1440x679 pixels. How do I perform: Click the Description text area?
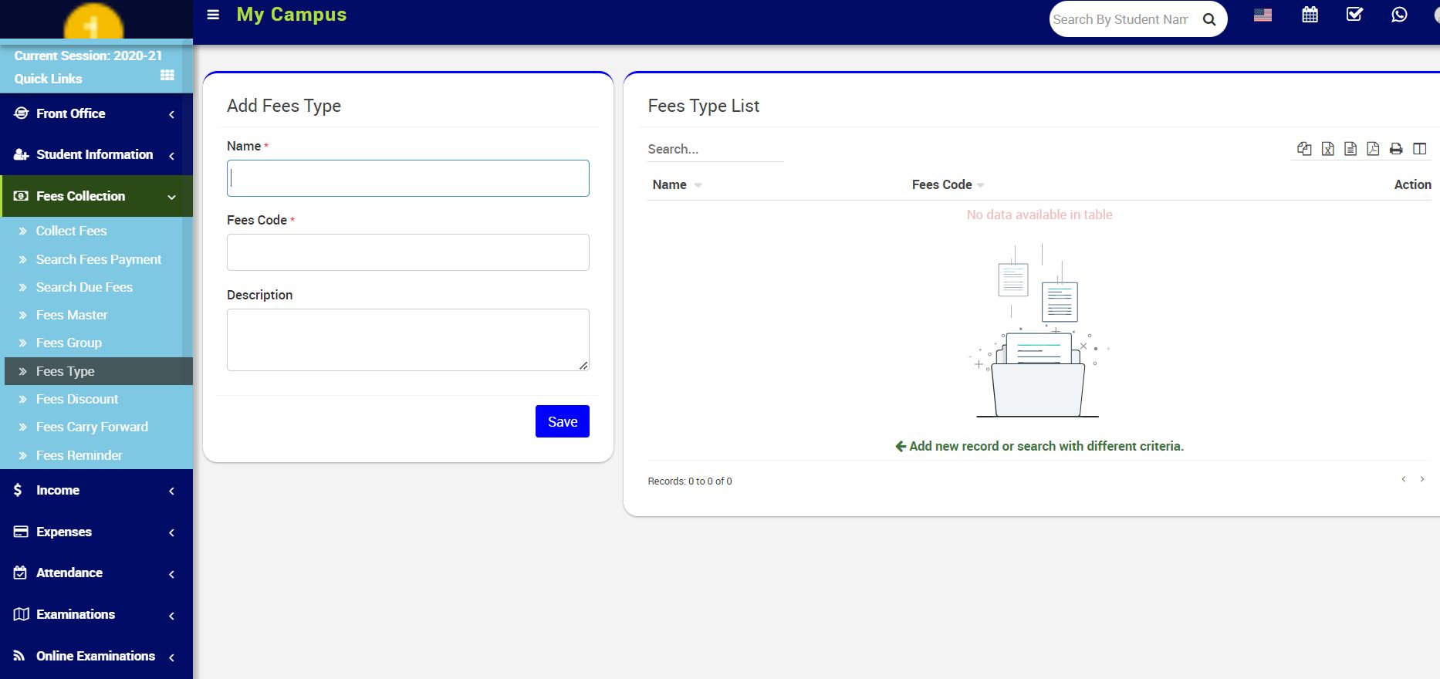click(x=408, y=340)
